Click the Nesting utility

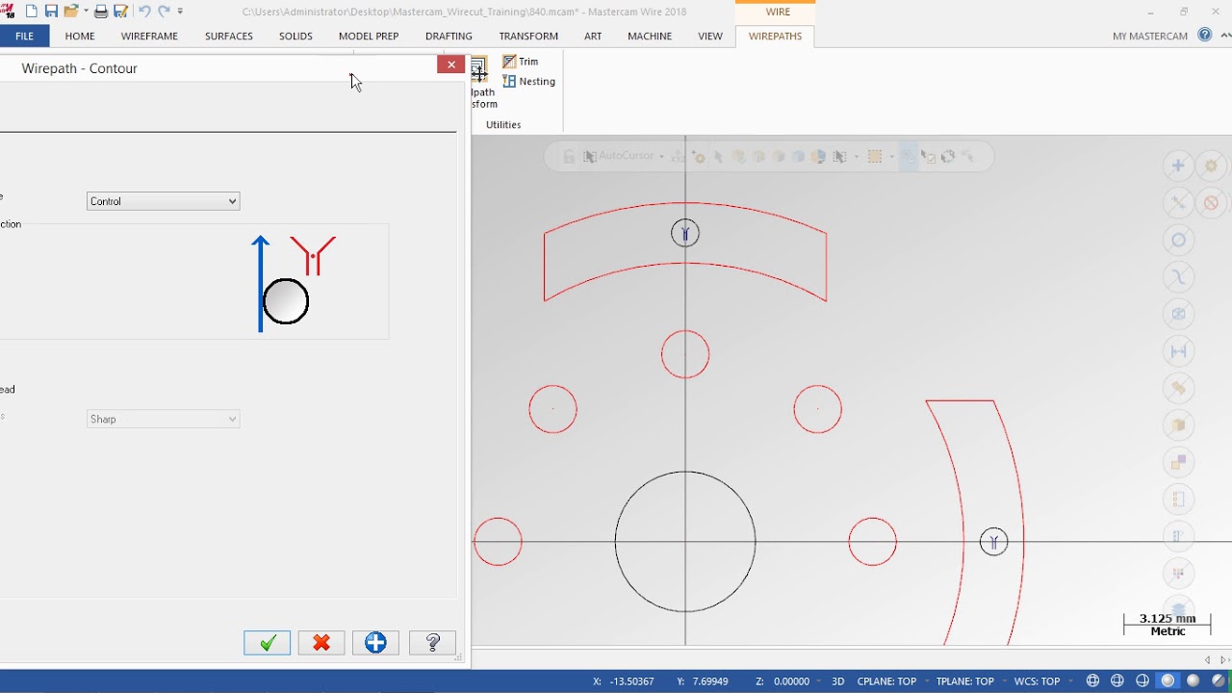click(x=529, y=82)
